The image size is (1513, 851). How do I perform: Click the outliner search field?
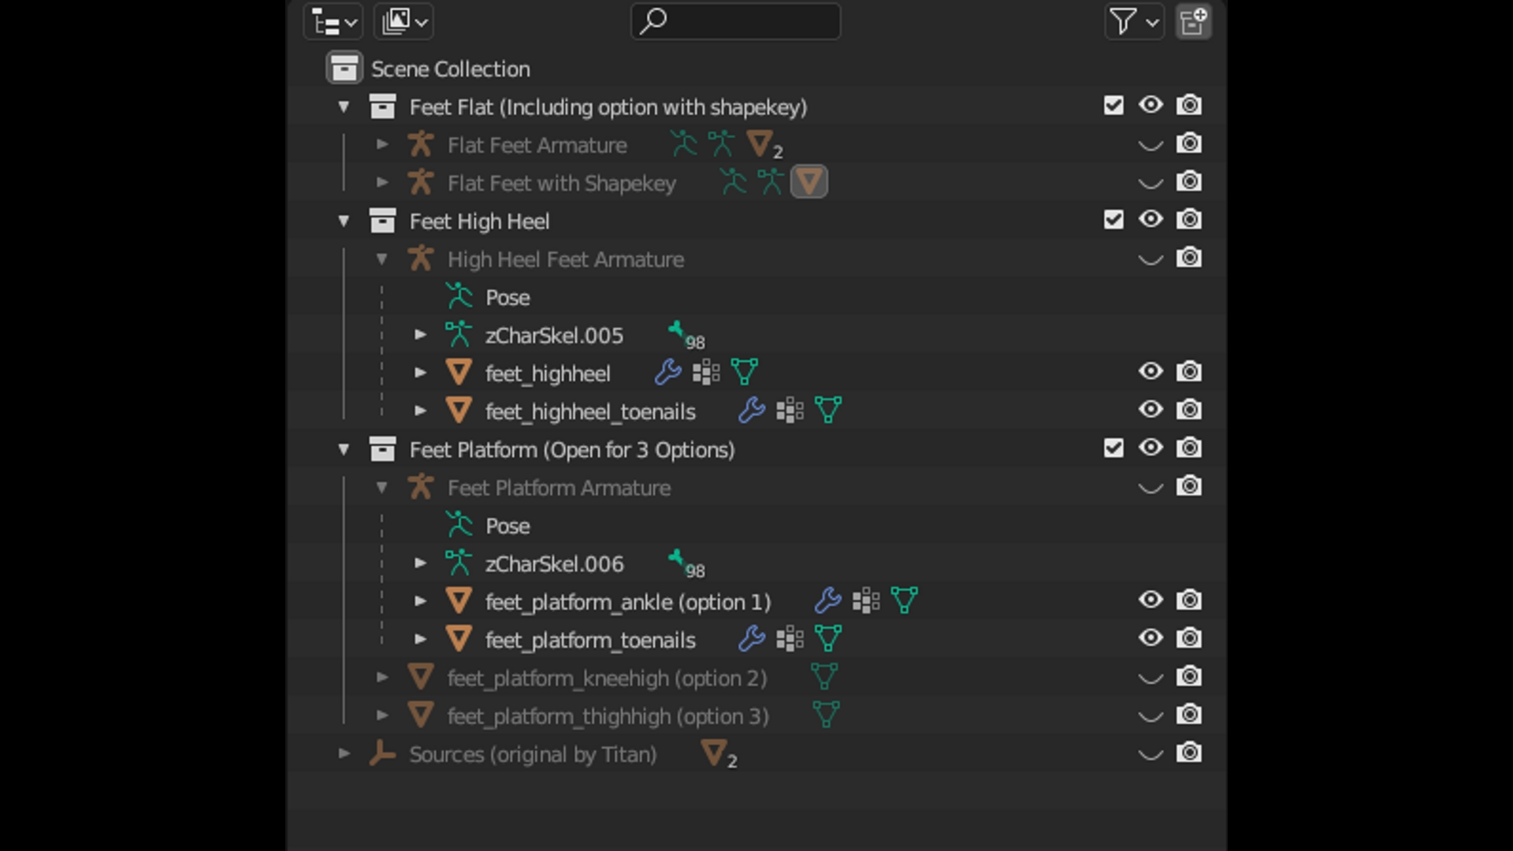coord(735,21)
